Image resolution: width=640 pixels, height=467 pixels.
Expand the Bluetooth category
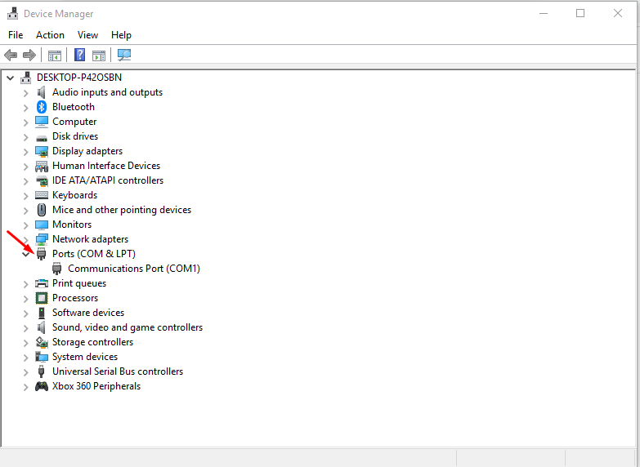[25, 108]
